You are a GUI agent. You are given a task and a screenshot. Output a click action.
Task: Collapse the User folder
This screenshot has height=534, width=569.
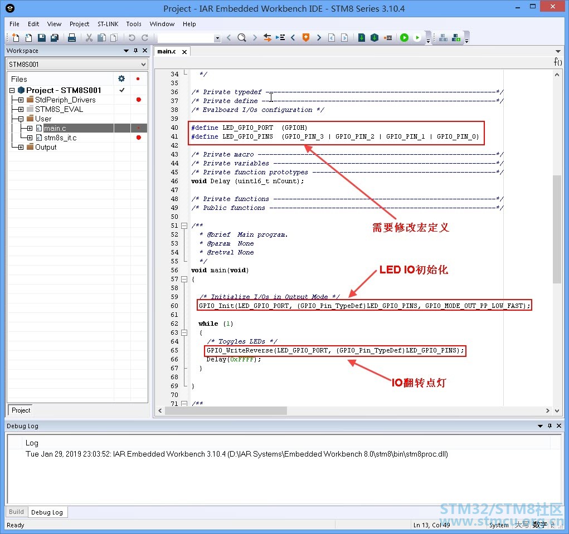21,119
